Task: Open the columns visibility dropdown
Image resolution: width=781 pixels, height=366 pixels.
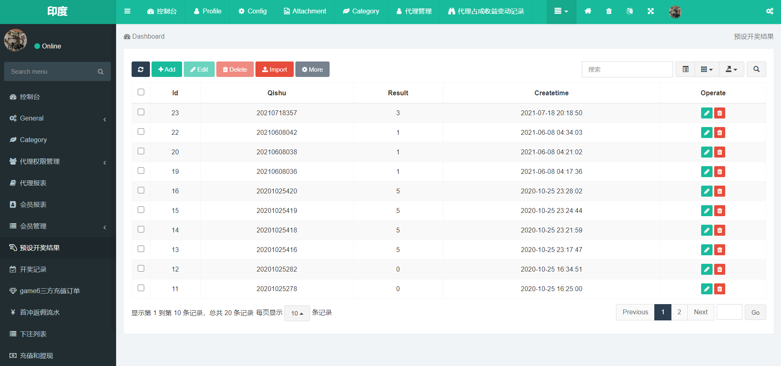Action: (706, 69)
